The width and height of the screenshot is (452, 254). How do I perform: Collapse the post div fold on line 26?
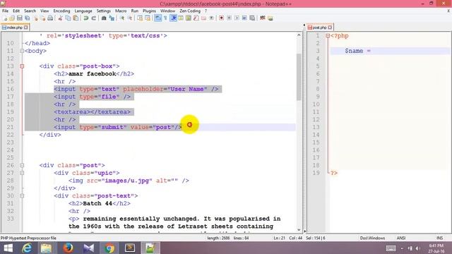pos(22,165)
